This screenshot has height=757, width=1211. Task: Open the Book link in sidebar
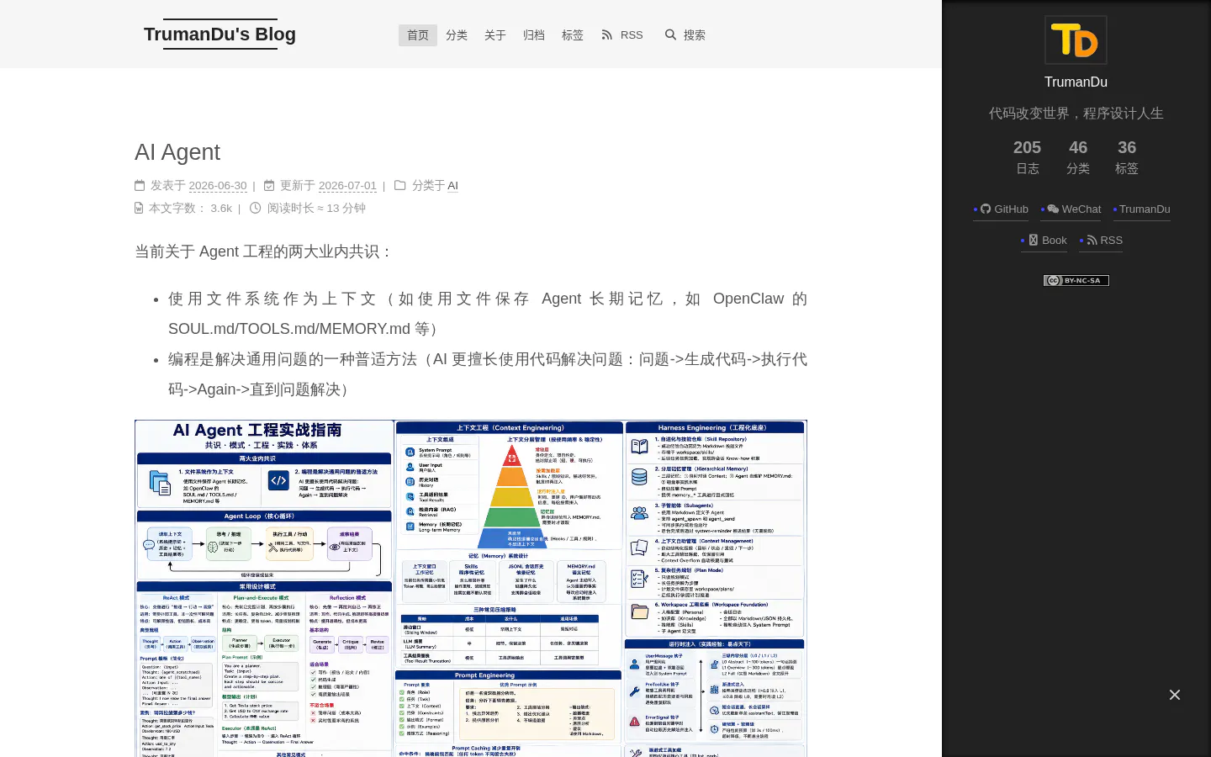1044,241
